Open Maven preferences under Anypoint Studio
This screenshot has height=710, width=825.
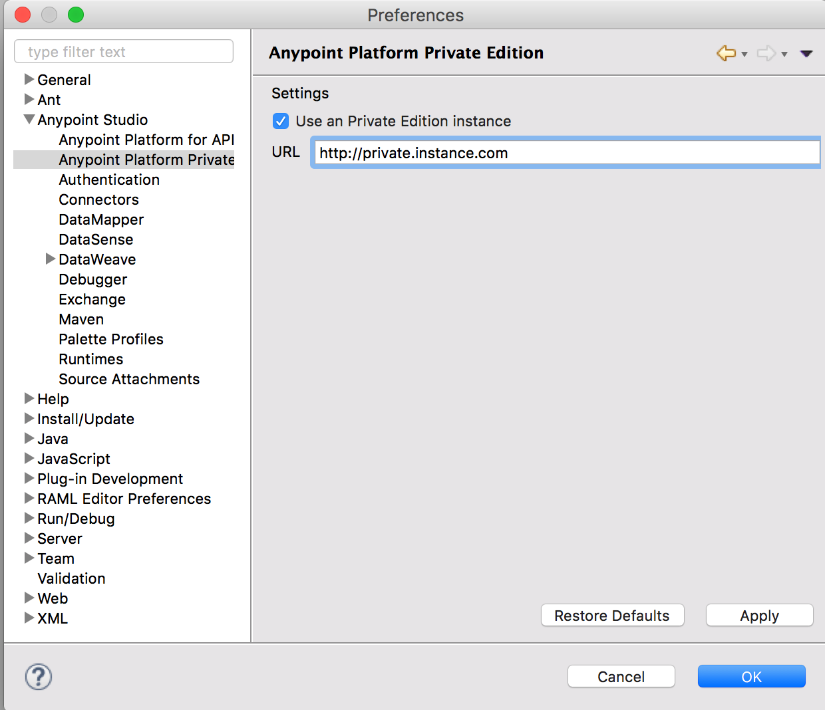tap(81, 319)
